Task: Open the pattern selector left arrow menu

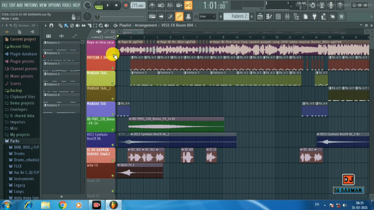Action: (x=221, y=17)
